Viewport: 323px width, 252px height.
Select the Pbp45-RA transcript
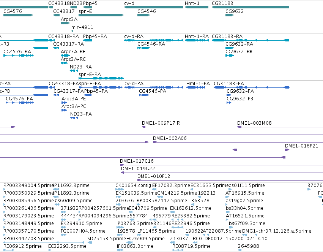88,40
